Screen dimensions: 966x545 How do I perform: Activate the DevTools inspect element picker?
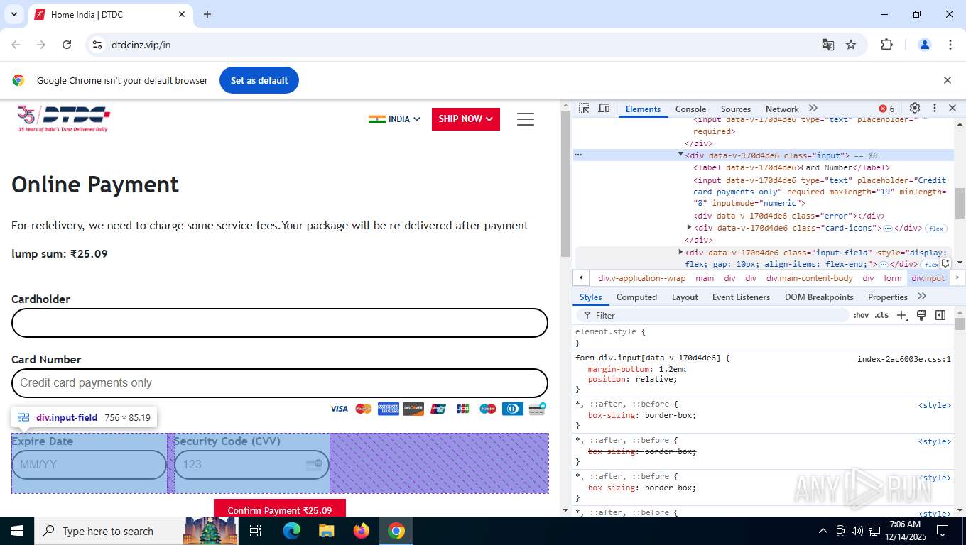click(584, 109)
